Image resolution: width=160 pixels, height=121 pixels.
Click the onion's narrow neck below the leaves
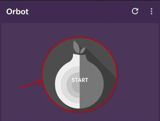79,56
